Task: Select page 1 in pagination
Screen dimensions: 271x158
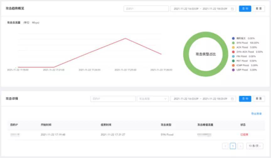Action: (x=233, y=146)
